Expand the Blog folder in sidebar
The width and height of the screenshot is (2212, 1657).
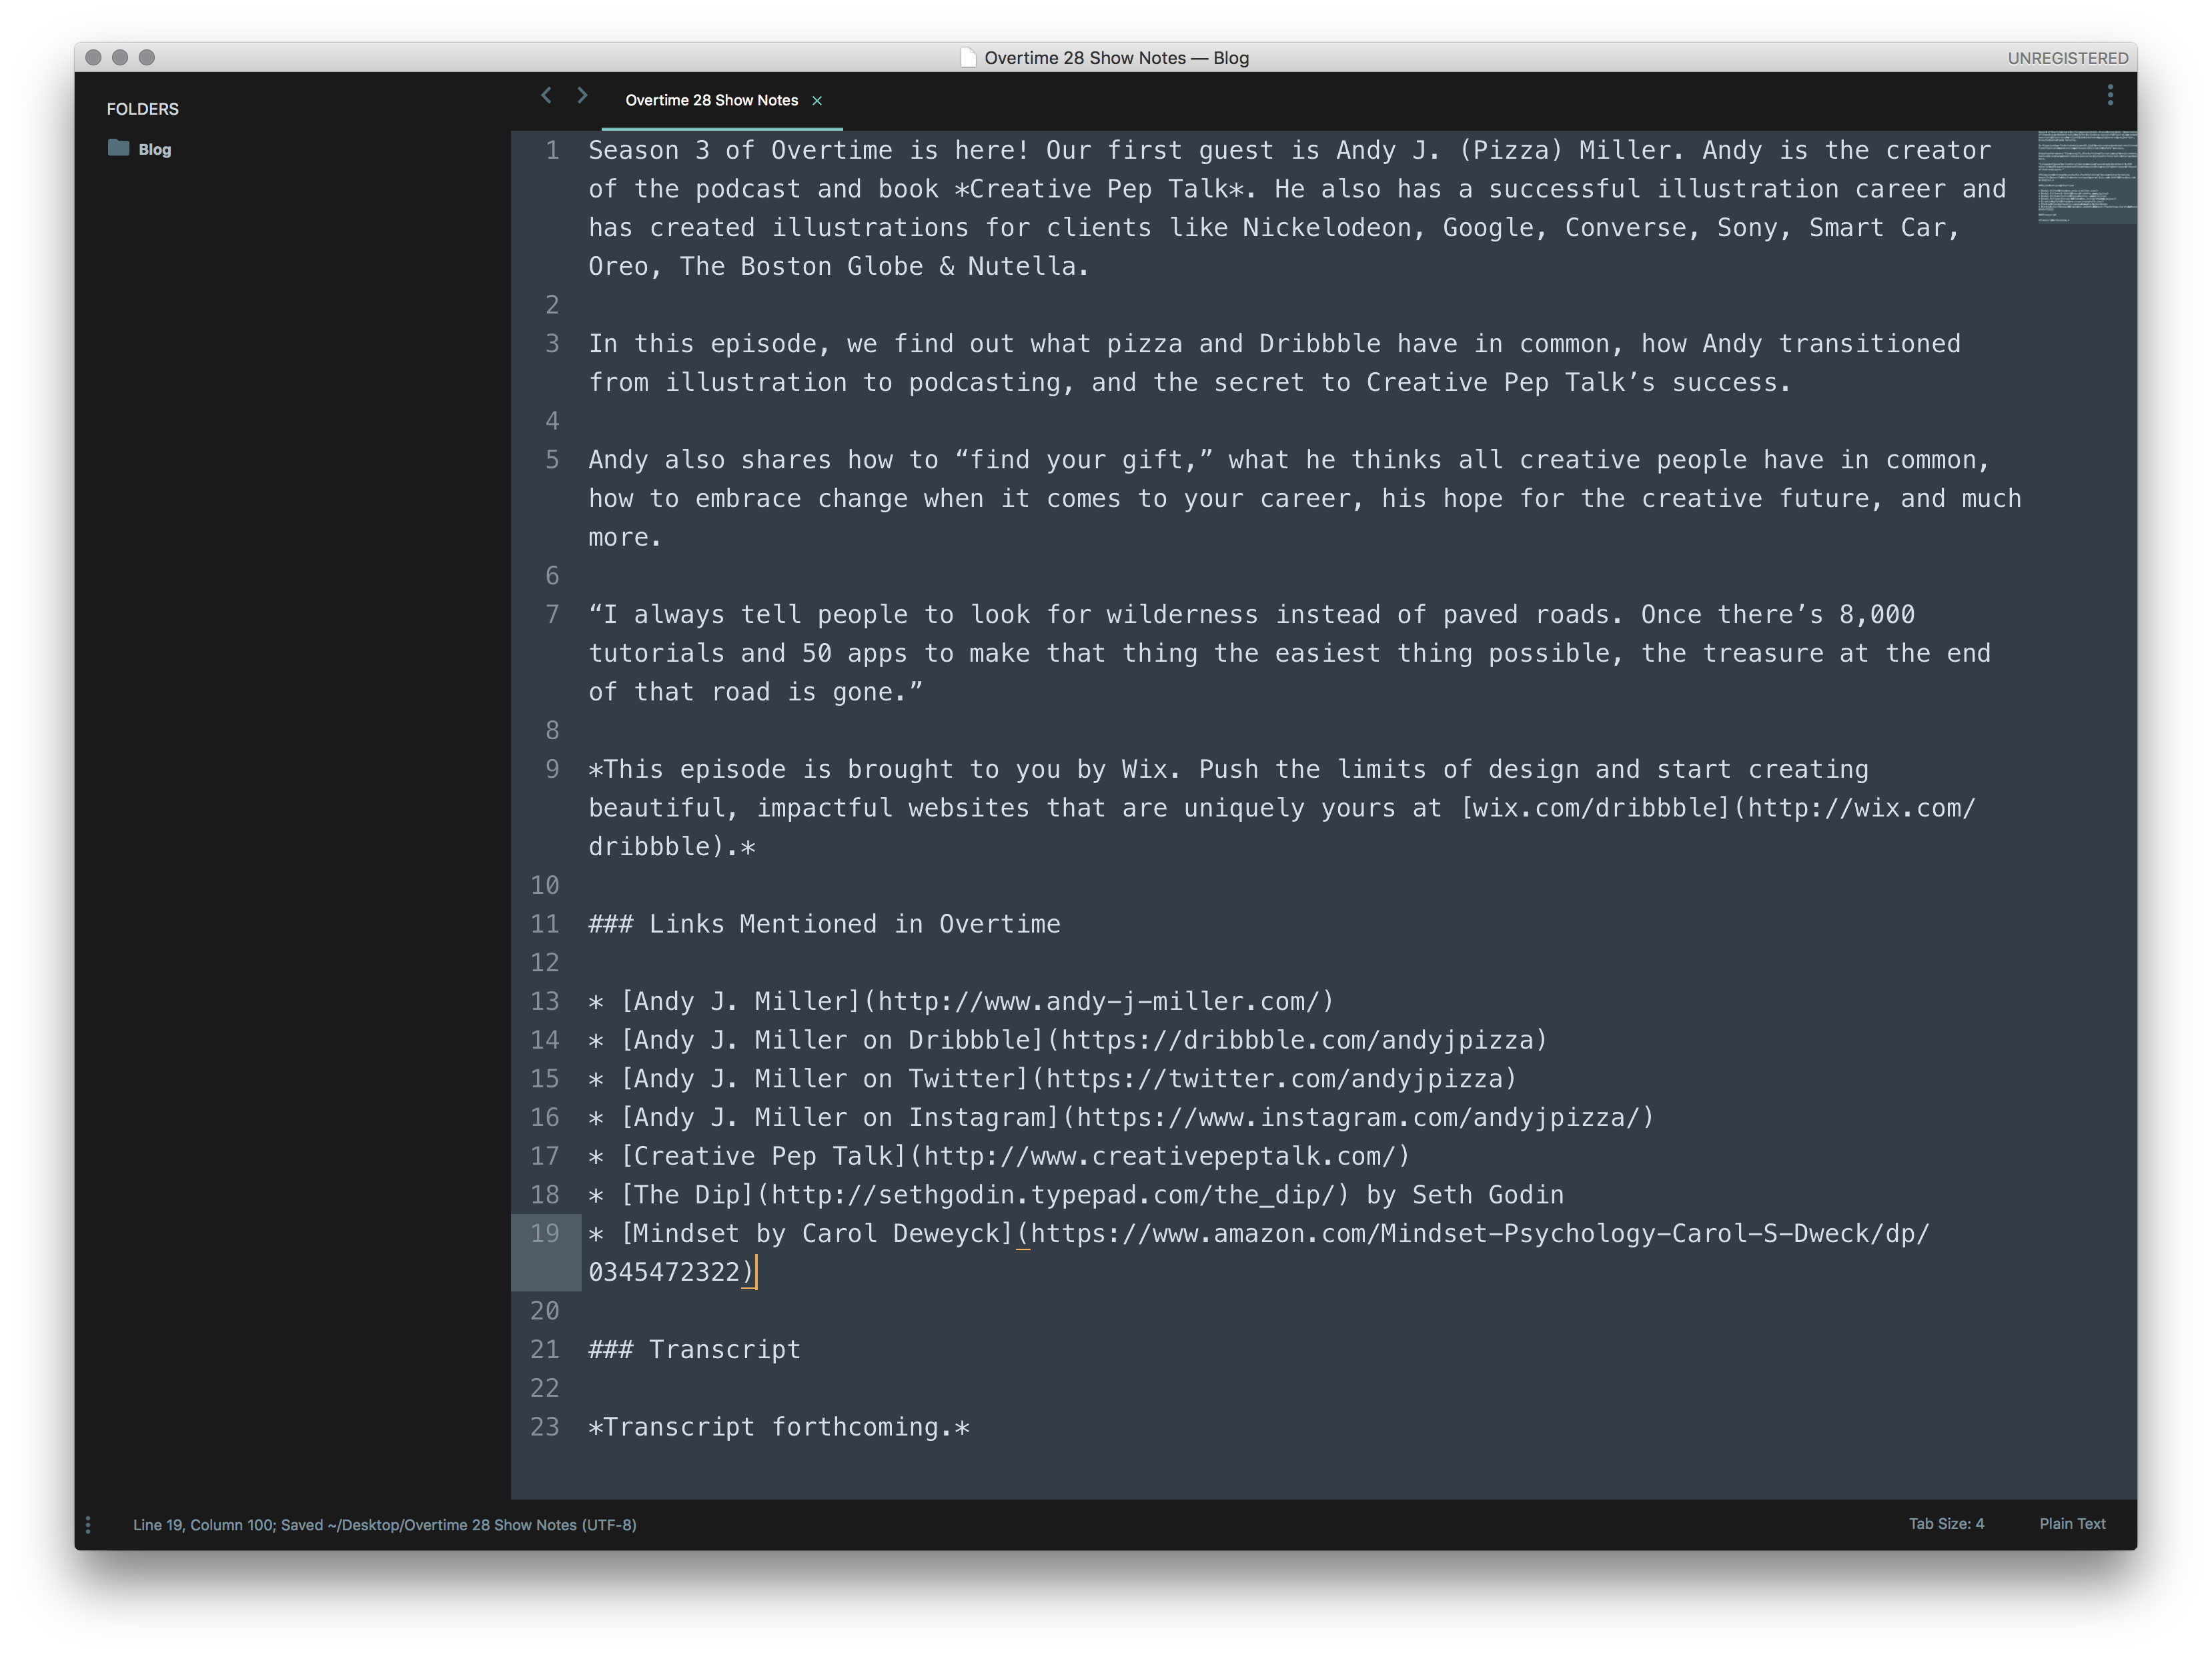[x=154, y=150]
